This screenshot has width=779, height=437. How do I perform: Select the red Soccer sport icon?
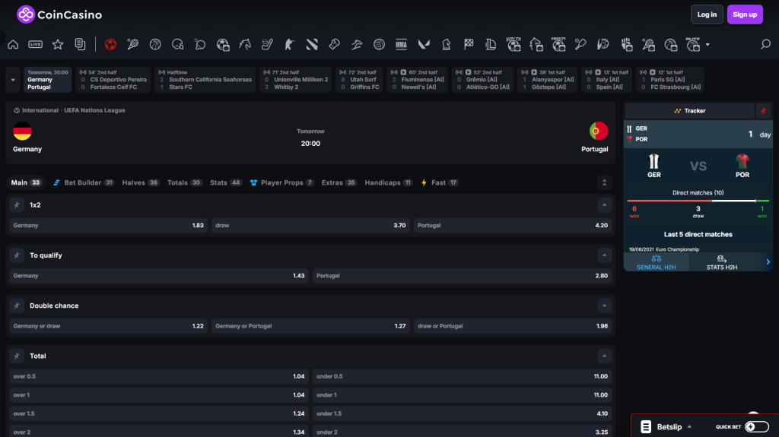pyautogui.click(x=110, y=45)
